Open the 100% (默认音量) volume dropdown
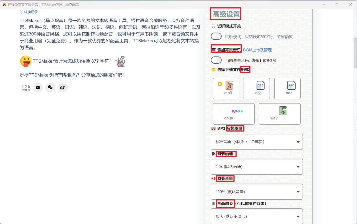The image size is (357, 224). [x=257, y=192]
